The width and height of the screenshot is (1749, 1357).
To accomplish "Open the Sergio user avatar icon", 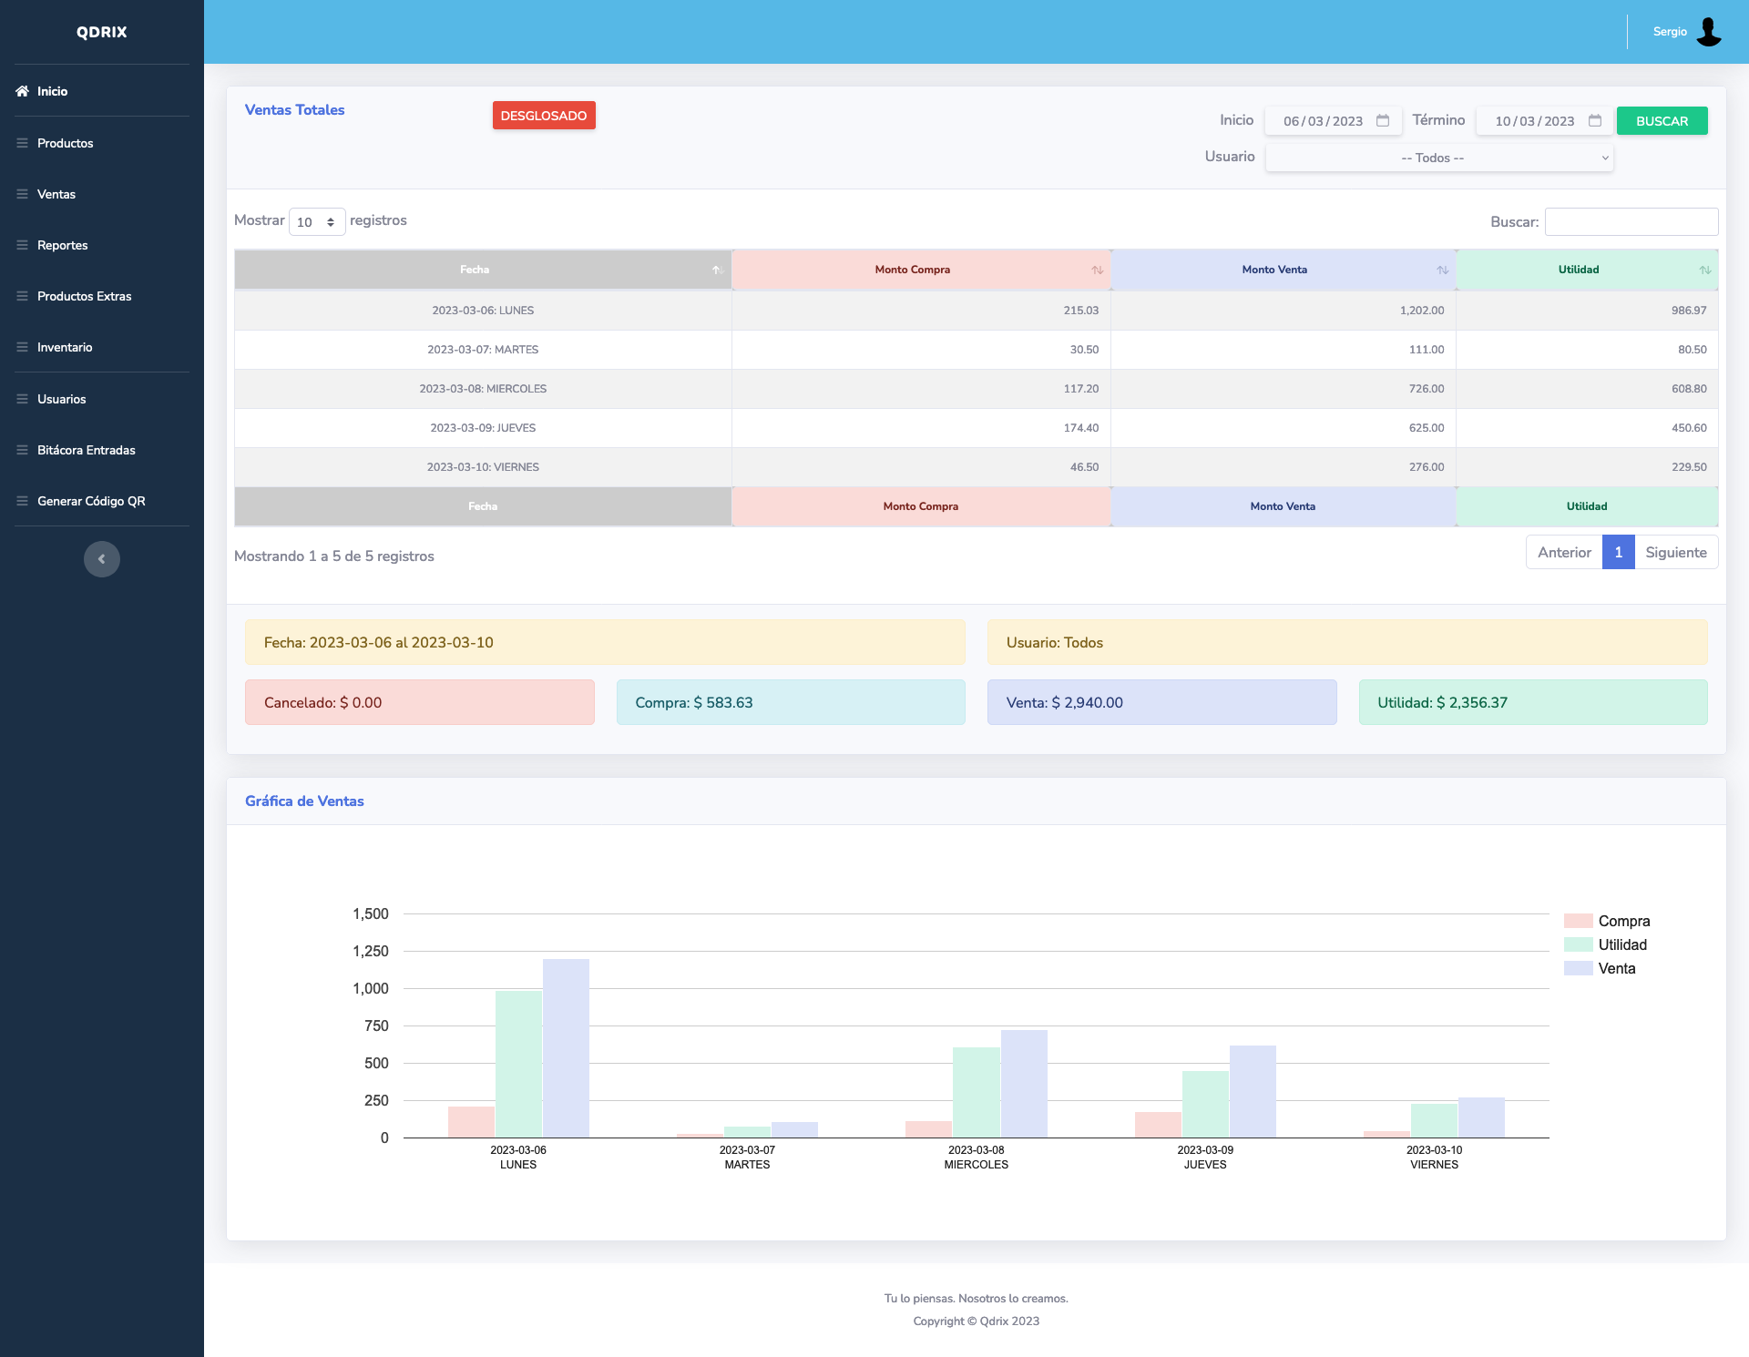I will point(1709,32).
